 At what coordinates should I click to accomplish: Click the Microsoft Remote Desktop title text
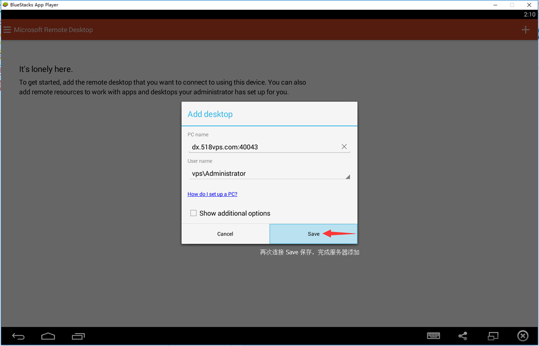[53, 30]
